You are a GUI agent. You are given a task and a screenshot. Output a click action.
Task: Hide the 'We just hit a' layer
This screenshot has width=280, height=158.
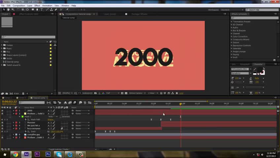(x=2, y=126)
